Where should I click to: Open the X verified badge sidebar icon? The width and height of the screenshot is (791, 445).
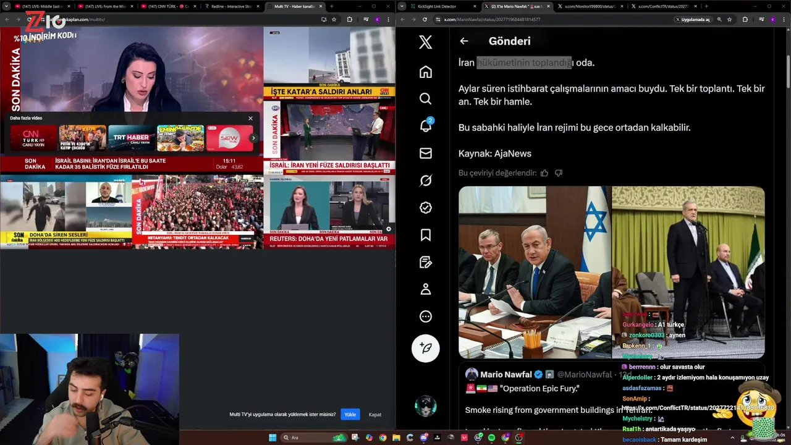click(425, 208)
